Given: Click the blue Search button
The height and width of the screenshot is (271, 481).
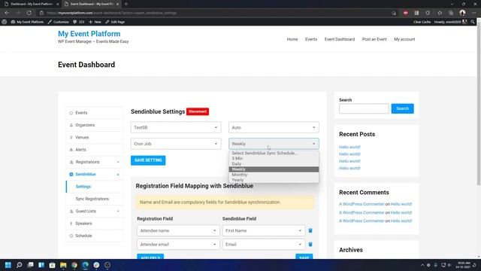Looking at the screenshot, I should (402, 108).
